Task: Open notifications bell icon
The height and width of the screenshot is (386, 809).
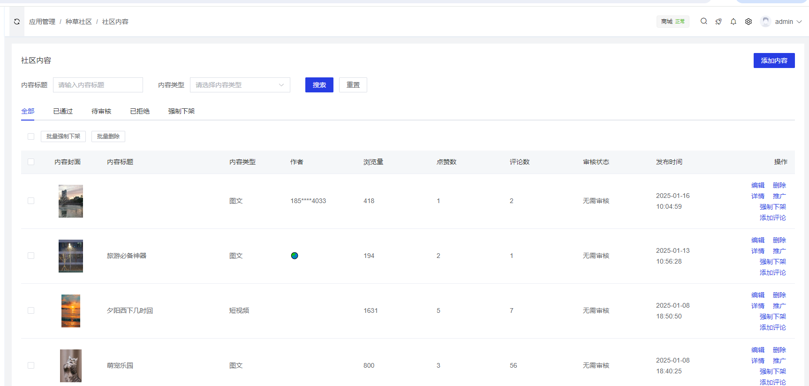Action: point(733,22)
